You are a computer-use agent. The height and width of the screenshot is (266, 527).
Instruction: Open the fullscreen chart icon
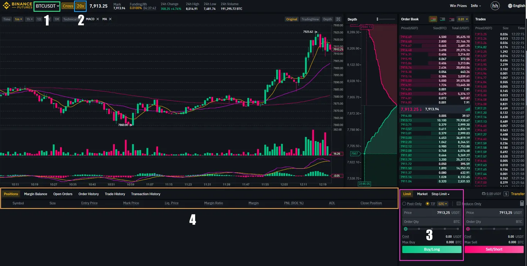pos(338,19)
